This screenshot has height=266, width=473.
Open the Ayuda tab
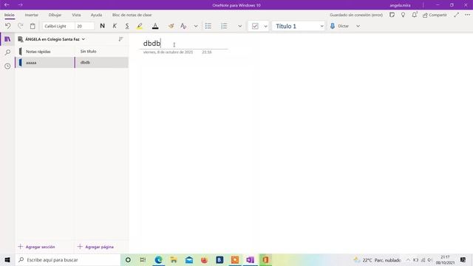[96, 15]
